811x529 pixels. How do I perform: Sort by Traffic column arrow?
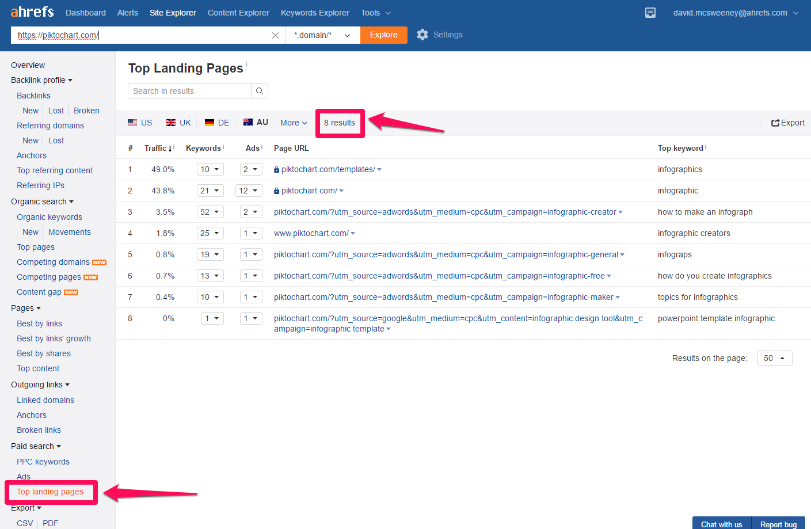tap(170, 149)
